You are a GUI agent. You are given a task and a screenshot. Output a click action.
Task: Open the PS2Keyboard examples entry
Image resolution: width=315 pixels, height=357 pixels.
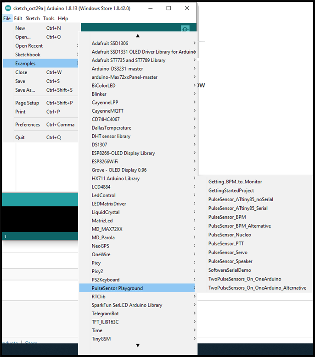pyautogui.click(x=138, y=280)
